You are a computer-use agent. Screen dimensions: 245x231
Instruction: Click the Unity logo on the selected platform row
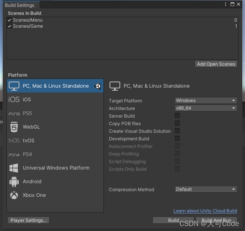(x=98, y=86)
